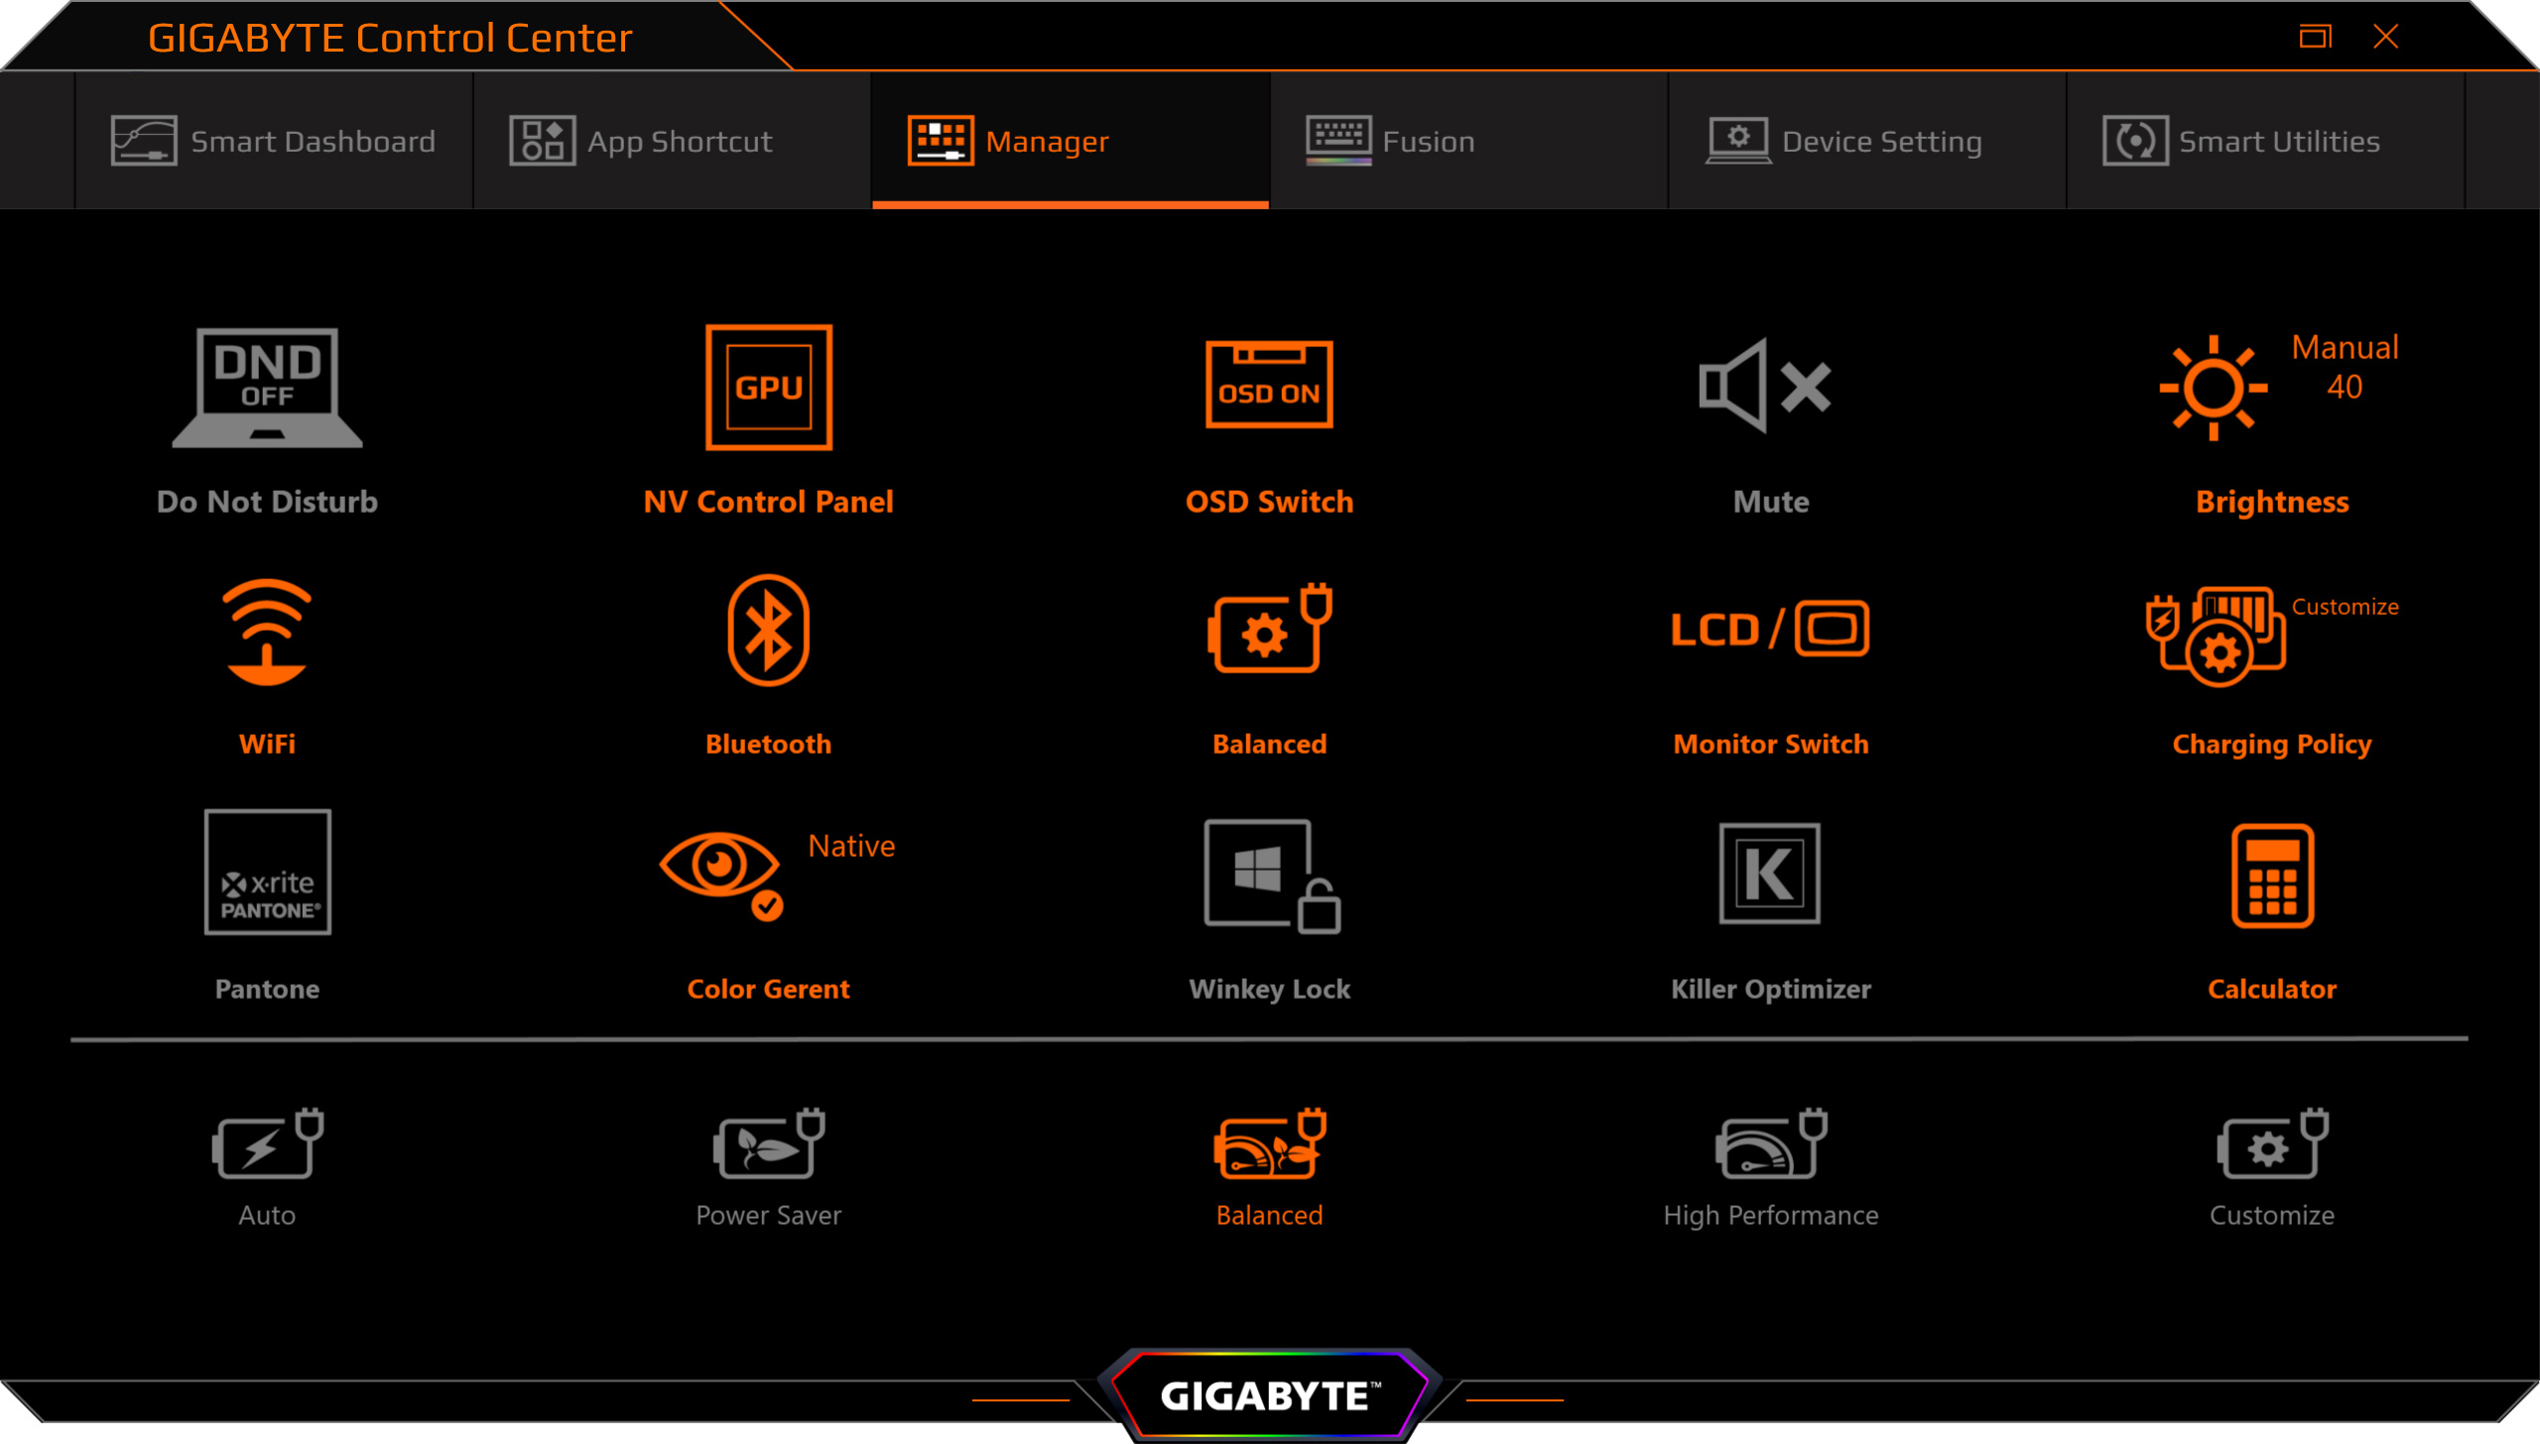The width and height of the screenshot is (2540, 1444).
Task: Open the NV Control Panel GPU icon
Action: (x=768, y=388)
